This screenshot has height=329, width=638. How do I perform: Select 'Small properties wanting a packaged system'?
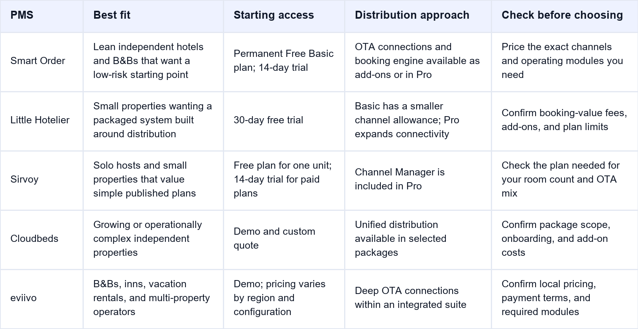(153, 121)
